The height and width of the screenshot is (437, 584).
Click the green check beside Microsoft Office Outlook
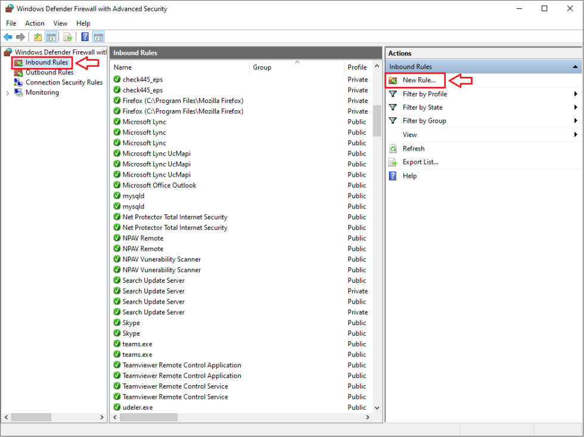tap(117, 185)
